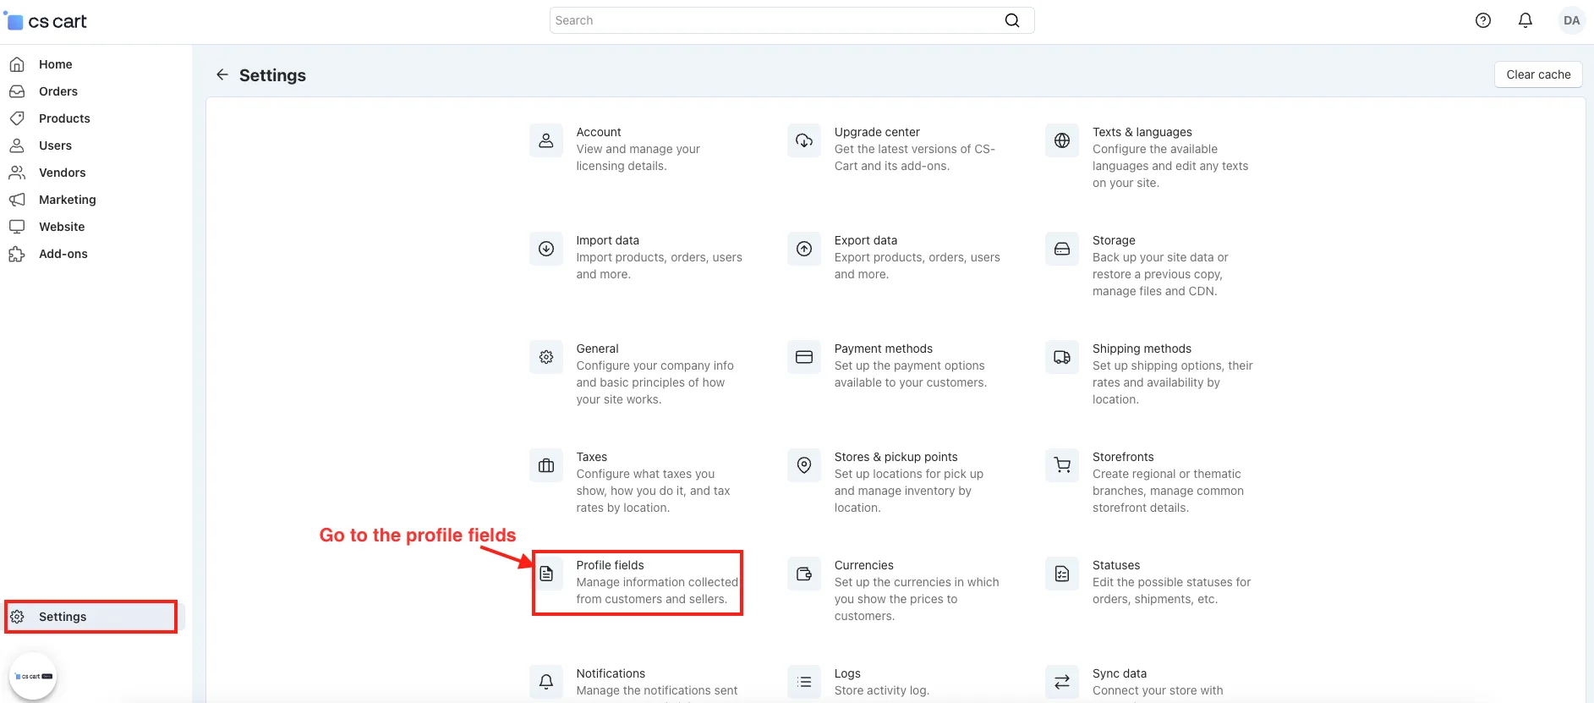Click the Taxes briefcase icon
1594x703 pixels.
(546, 465)
